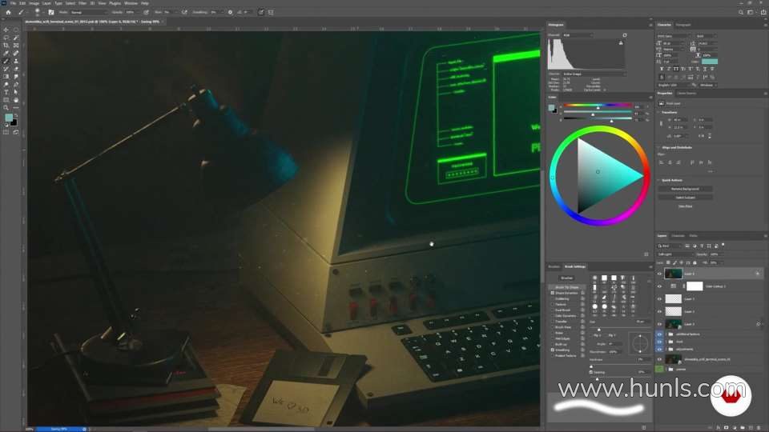Image resolution: width=769 pixels, height=432 pixels.
Task: Open the Window menu
Action: click(131, 3)
